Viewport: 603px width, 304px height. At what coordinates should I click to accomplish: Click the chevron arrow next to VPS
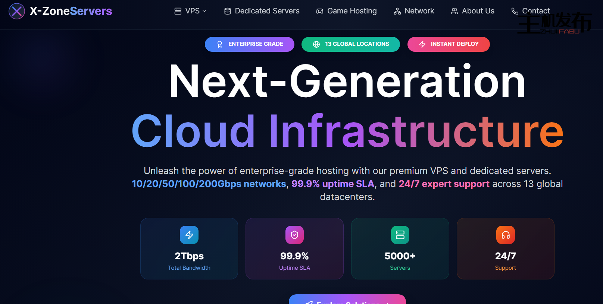pos(204,11)
